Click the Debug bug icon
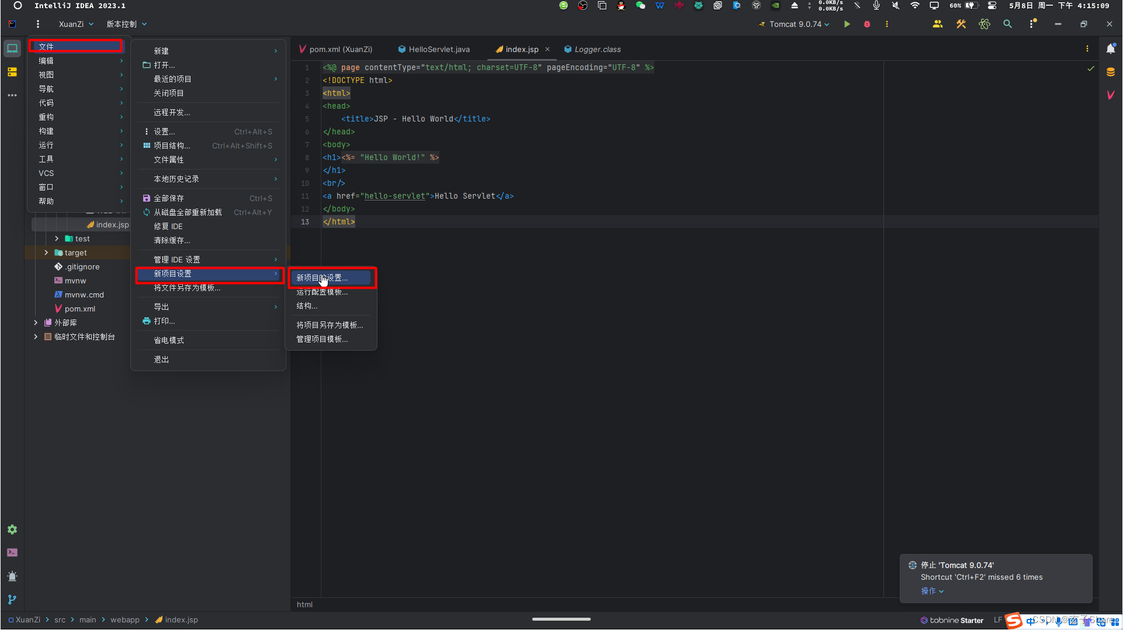This screenshot has width=1123, height=630. pos(867,24)
